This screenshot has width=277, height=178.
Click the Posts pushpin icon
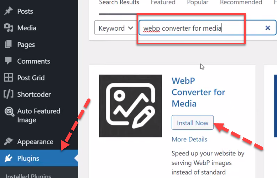[8, 11]
